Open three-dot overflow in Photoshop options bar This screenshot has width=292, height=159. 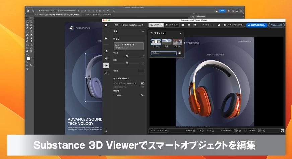point(108,11)
